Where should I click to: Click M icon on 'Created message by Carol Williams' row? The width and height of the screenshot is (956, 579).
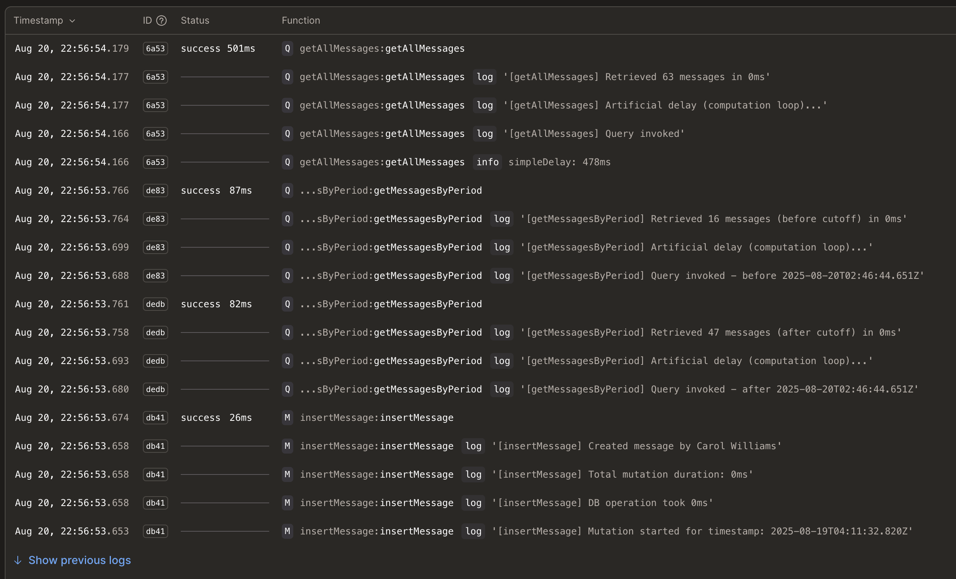(x=287, y=446)
